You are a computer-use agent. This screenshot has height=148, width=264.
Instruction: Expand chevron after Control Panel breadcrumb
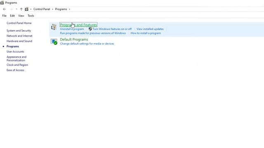click(x=52, y=9)
